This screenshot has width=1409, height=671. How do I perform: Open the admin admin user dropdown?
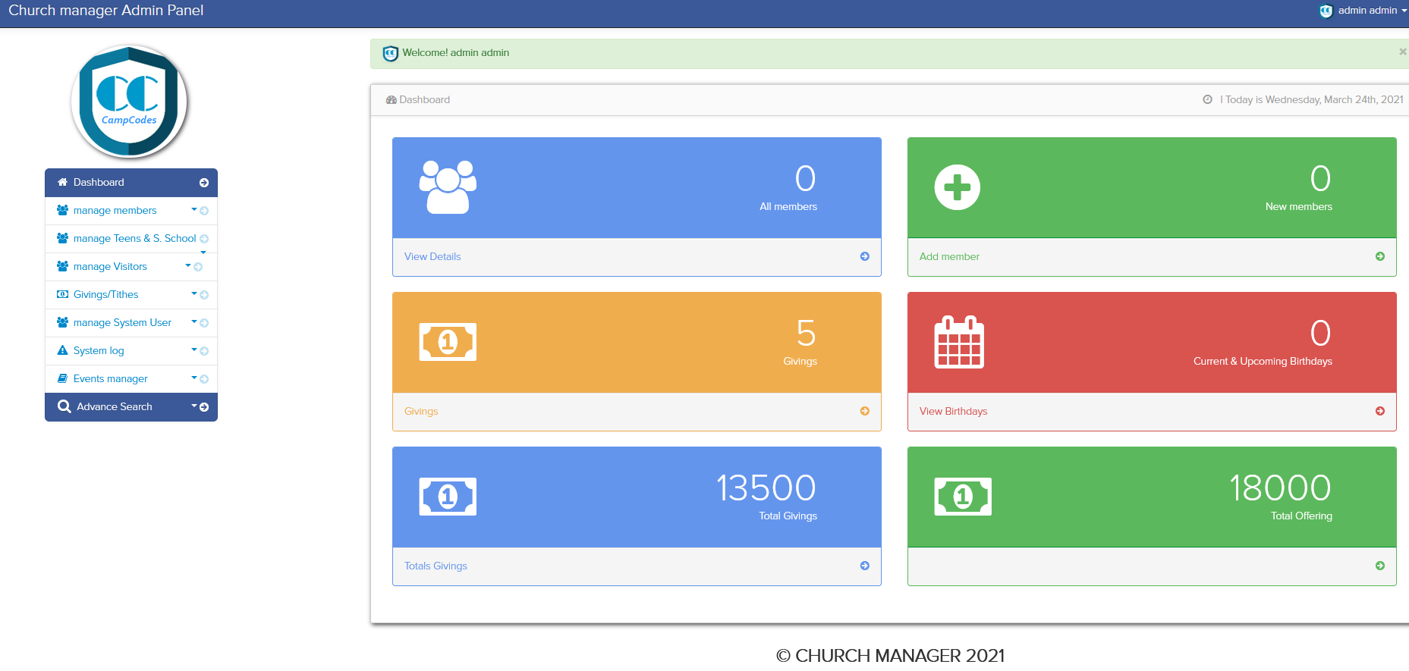(x=1364, y=11)
